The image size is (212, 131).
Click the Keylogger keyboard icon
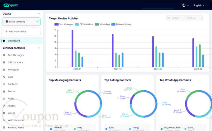[x=4, y=70]
